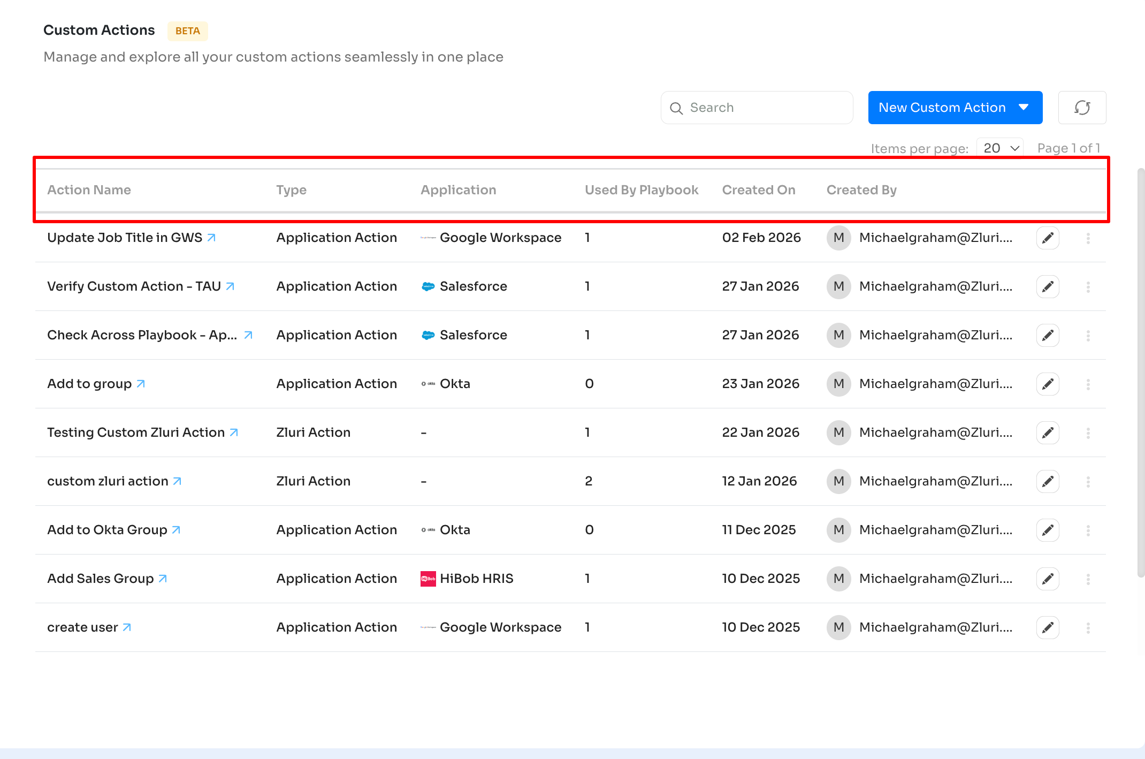Viewport: 1145px width, 759px height.
Task: Click the Action Name column header
Action: pos(89,190)
